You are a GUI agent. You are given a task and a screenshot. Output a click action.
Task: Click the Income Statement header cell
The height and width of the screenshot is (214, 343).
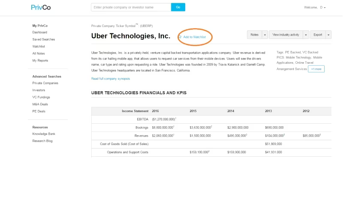135,111
